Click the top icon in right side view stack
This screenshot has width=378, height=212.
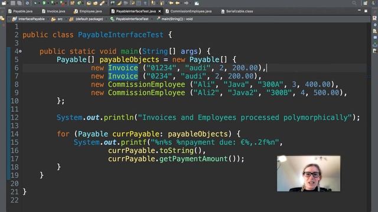(374, 18)
